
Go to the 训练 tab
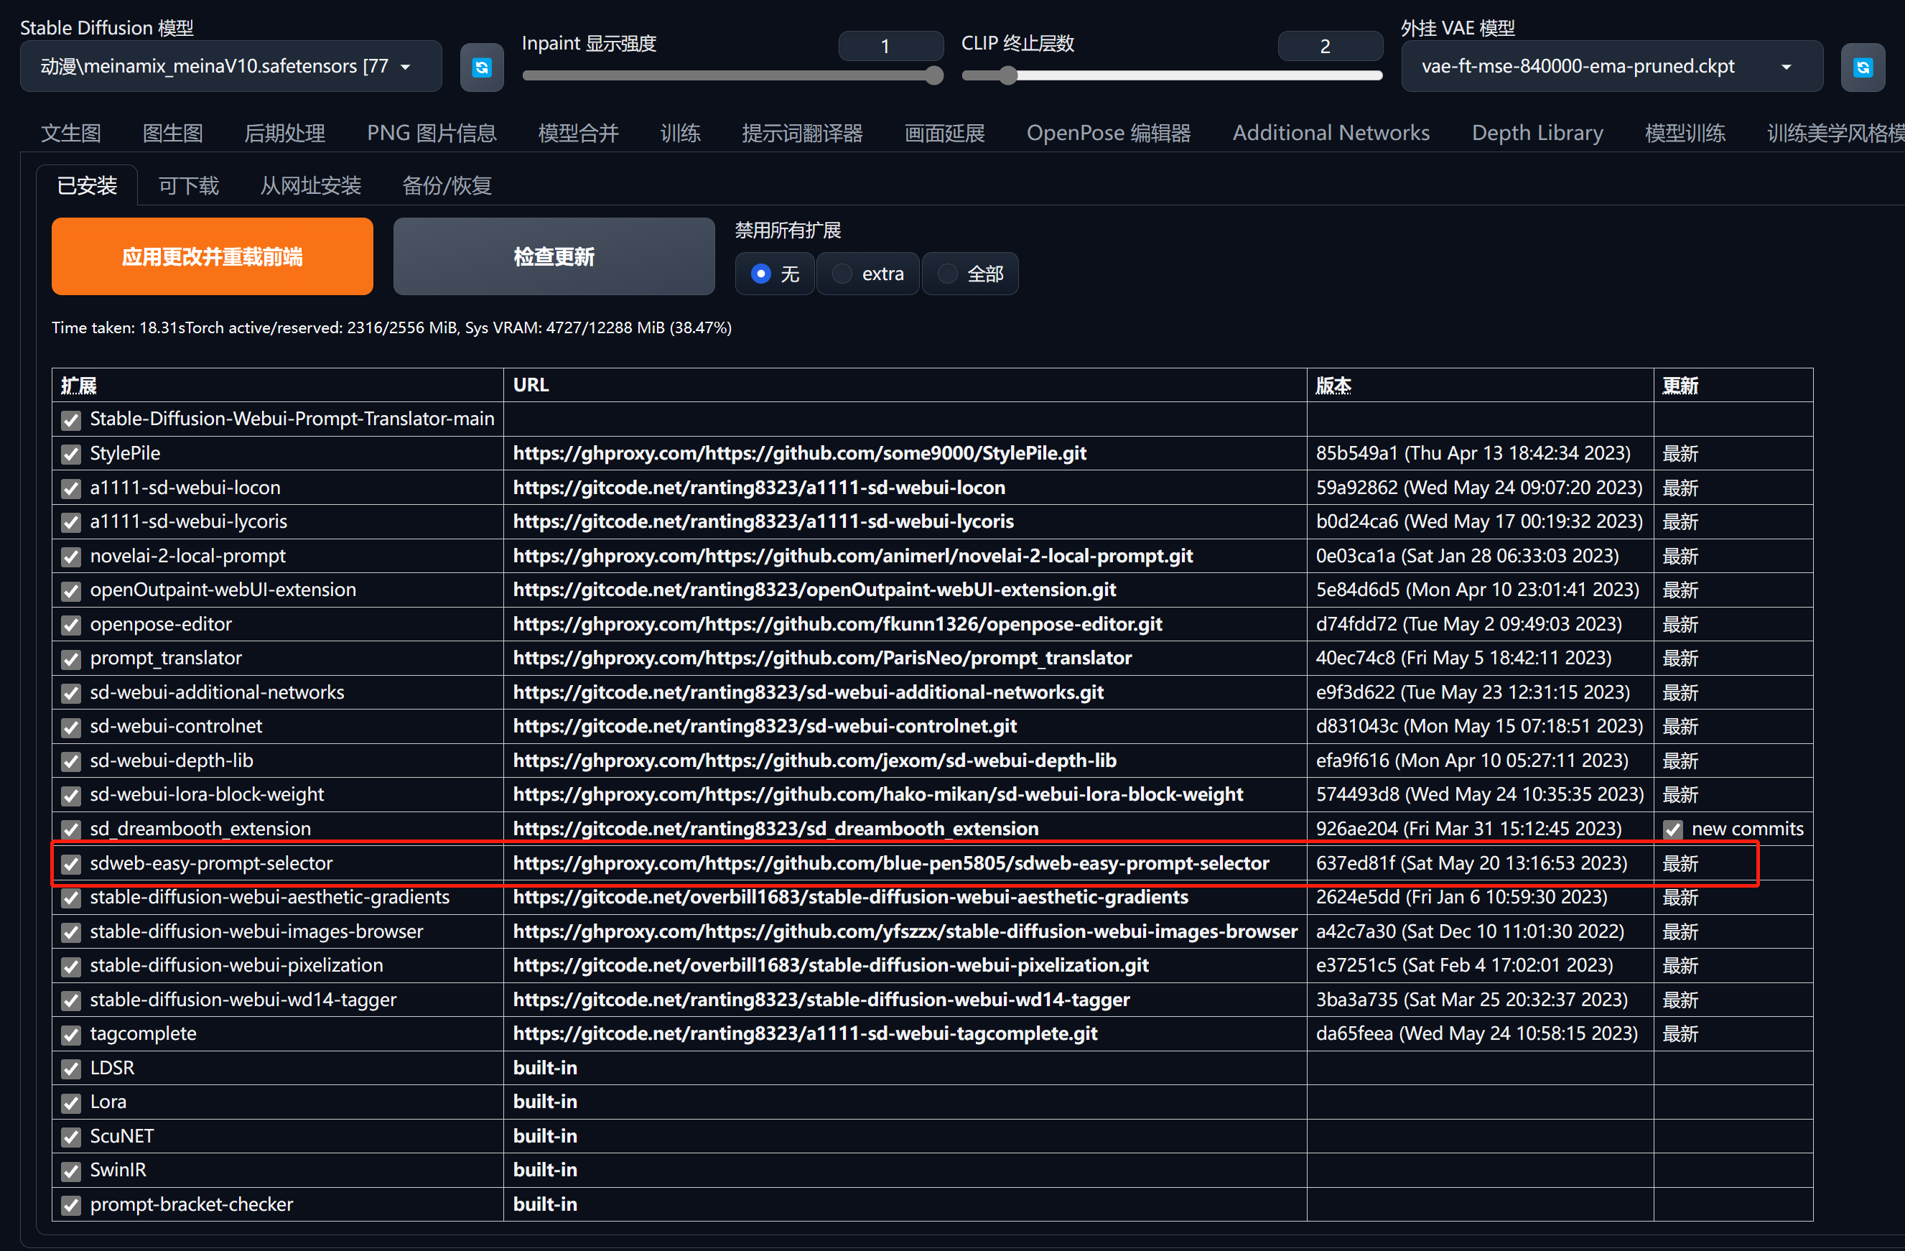[x=679, y=133]
